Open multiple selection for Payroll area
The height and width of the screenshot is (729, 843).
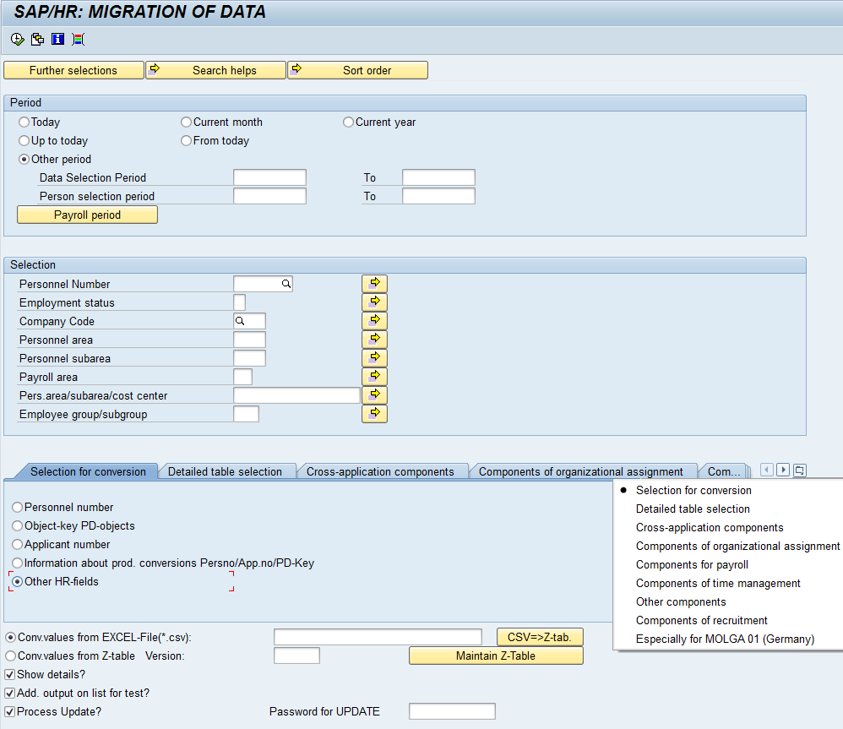(x=375, y=377)
